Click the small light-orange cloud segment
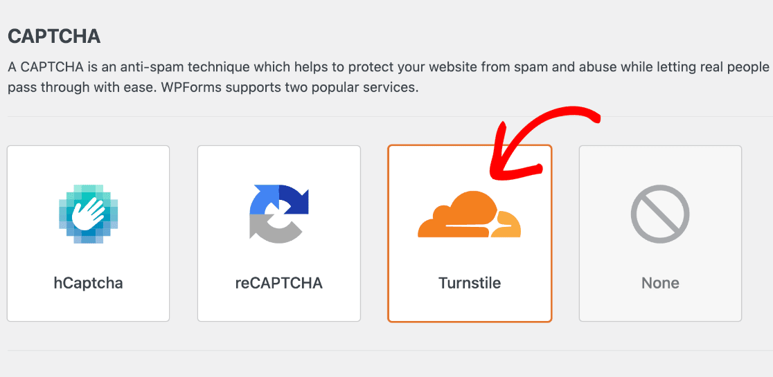Viewport: 773px width, 377px height. pos(507,226)
